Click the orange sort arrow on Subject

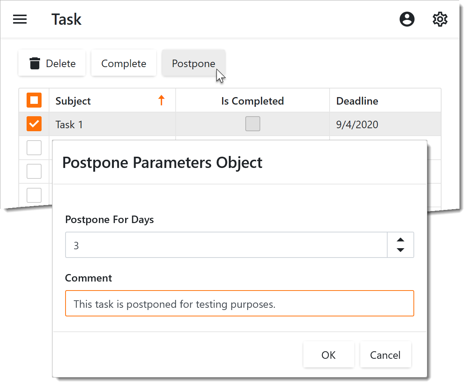(161, 100)
